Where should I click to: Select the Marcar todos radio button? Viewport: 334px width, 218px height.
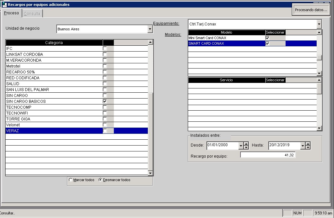(x=71, y=180)
